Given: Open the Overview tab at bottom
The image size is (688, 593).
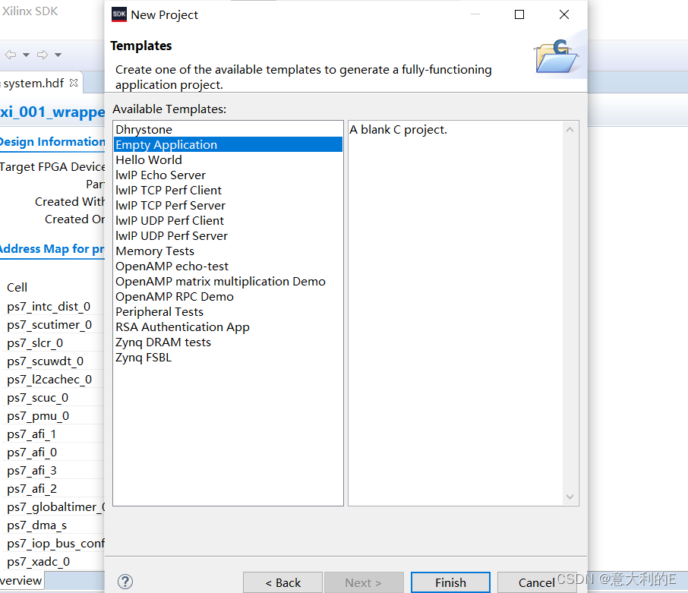Looking at the screenshot, I should point(21,581).
